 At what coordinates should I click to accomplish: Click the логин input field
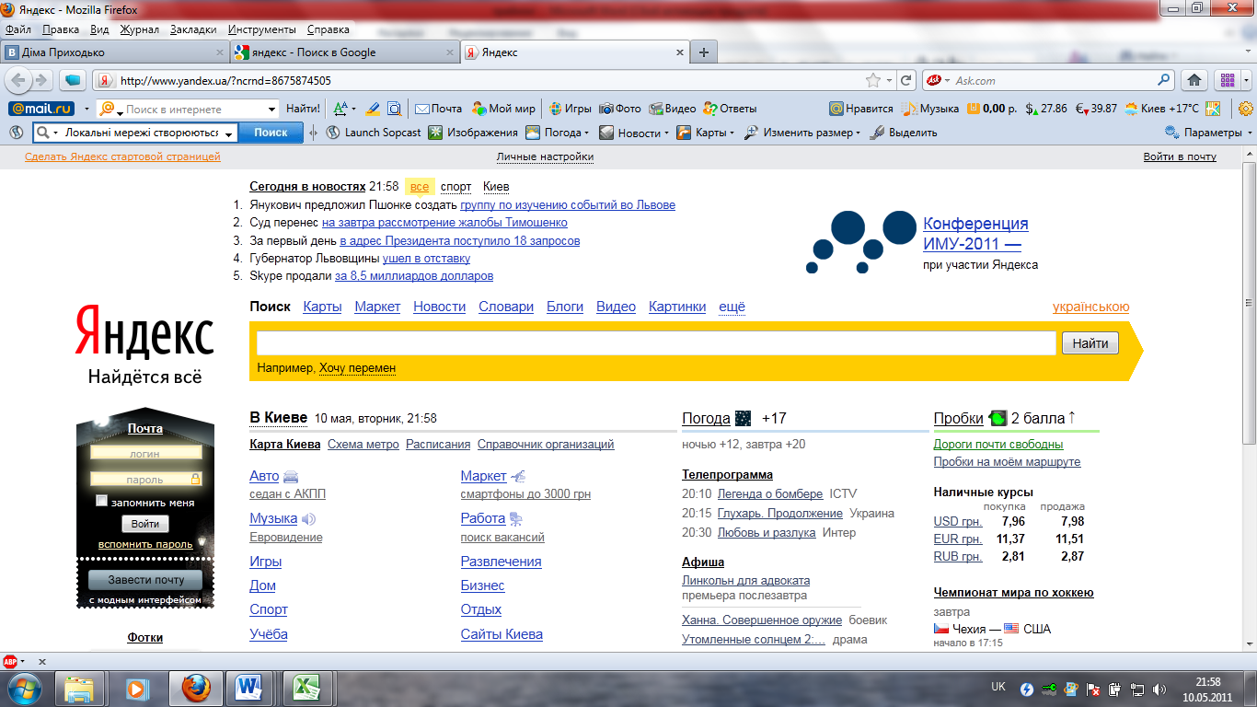(145, 453)
